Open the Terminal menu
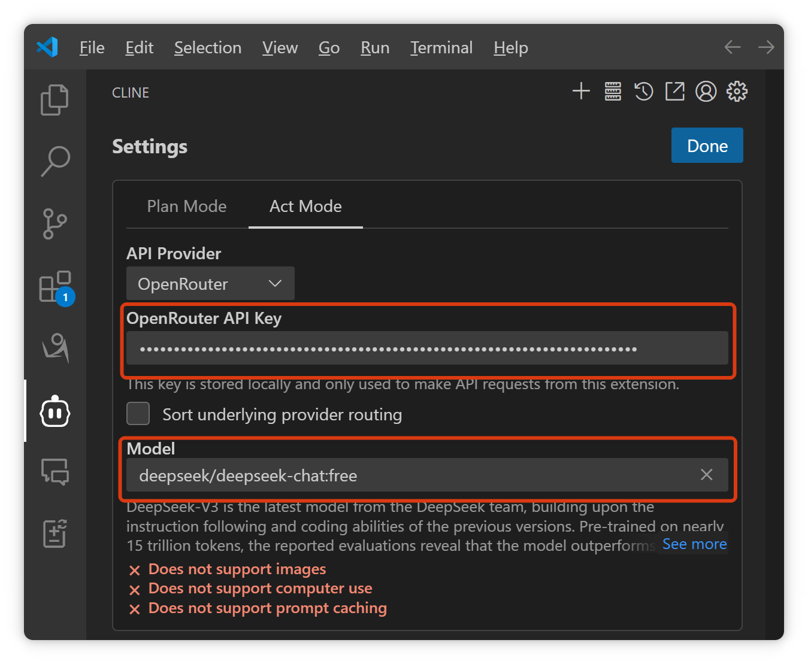Viewport: 808px width, 664px height. click(441, 48)
